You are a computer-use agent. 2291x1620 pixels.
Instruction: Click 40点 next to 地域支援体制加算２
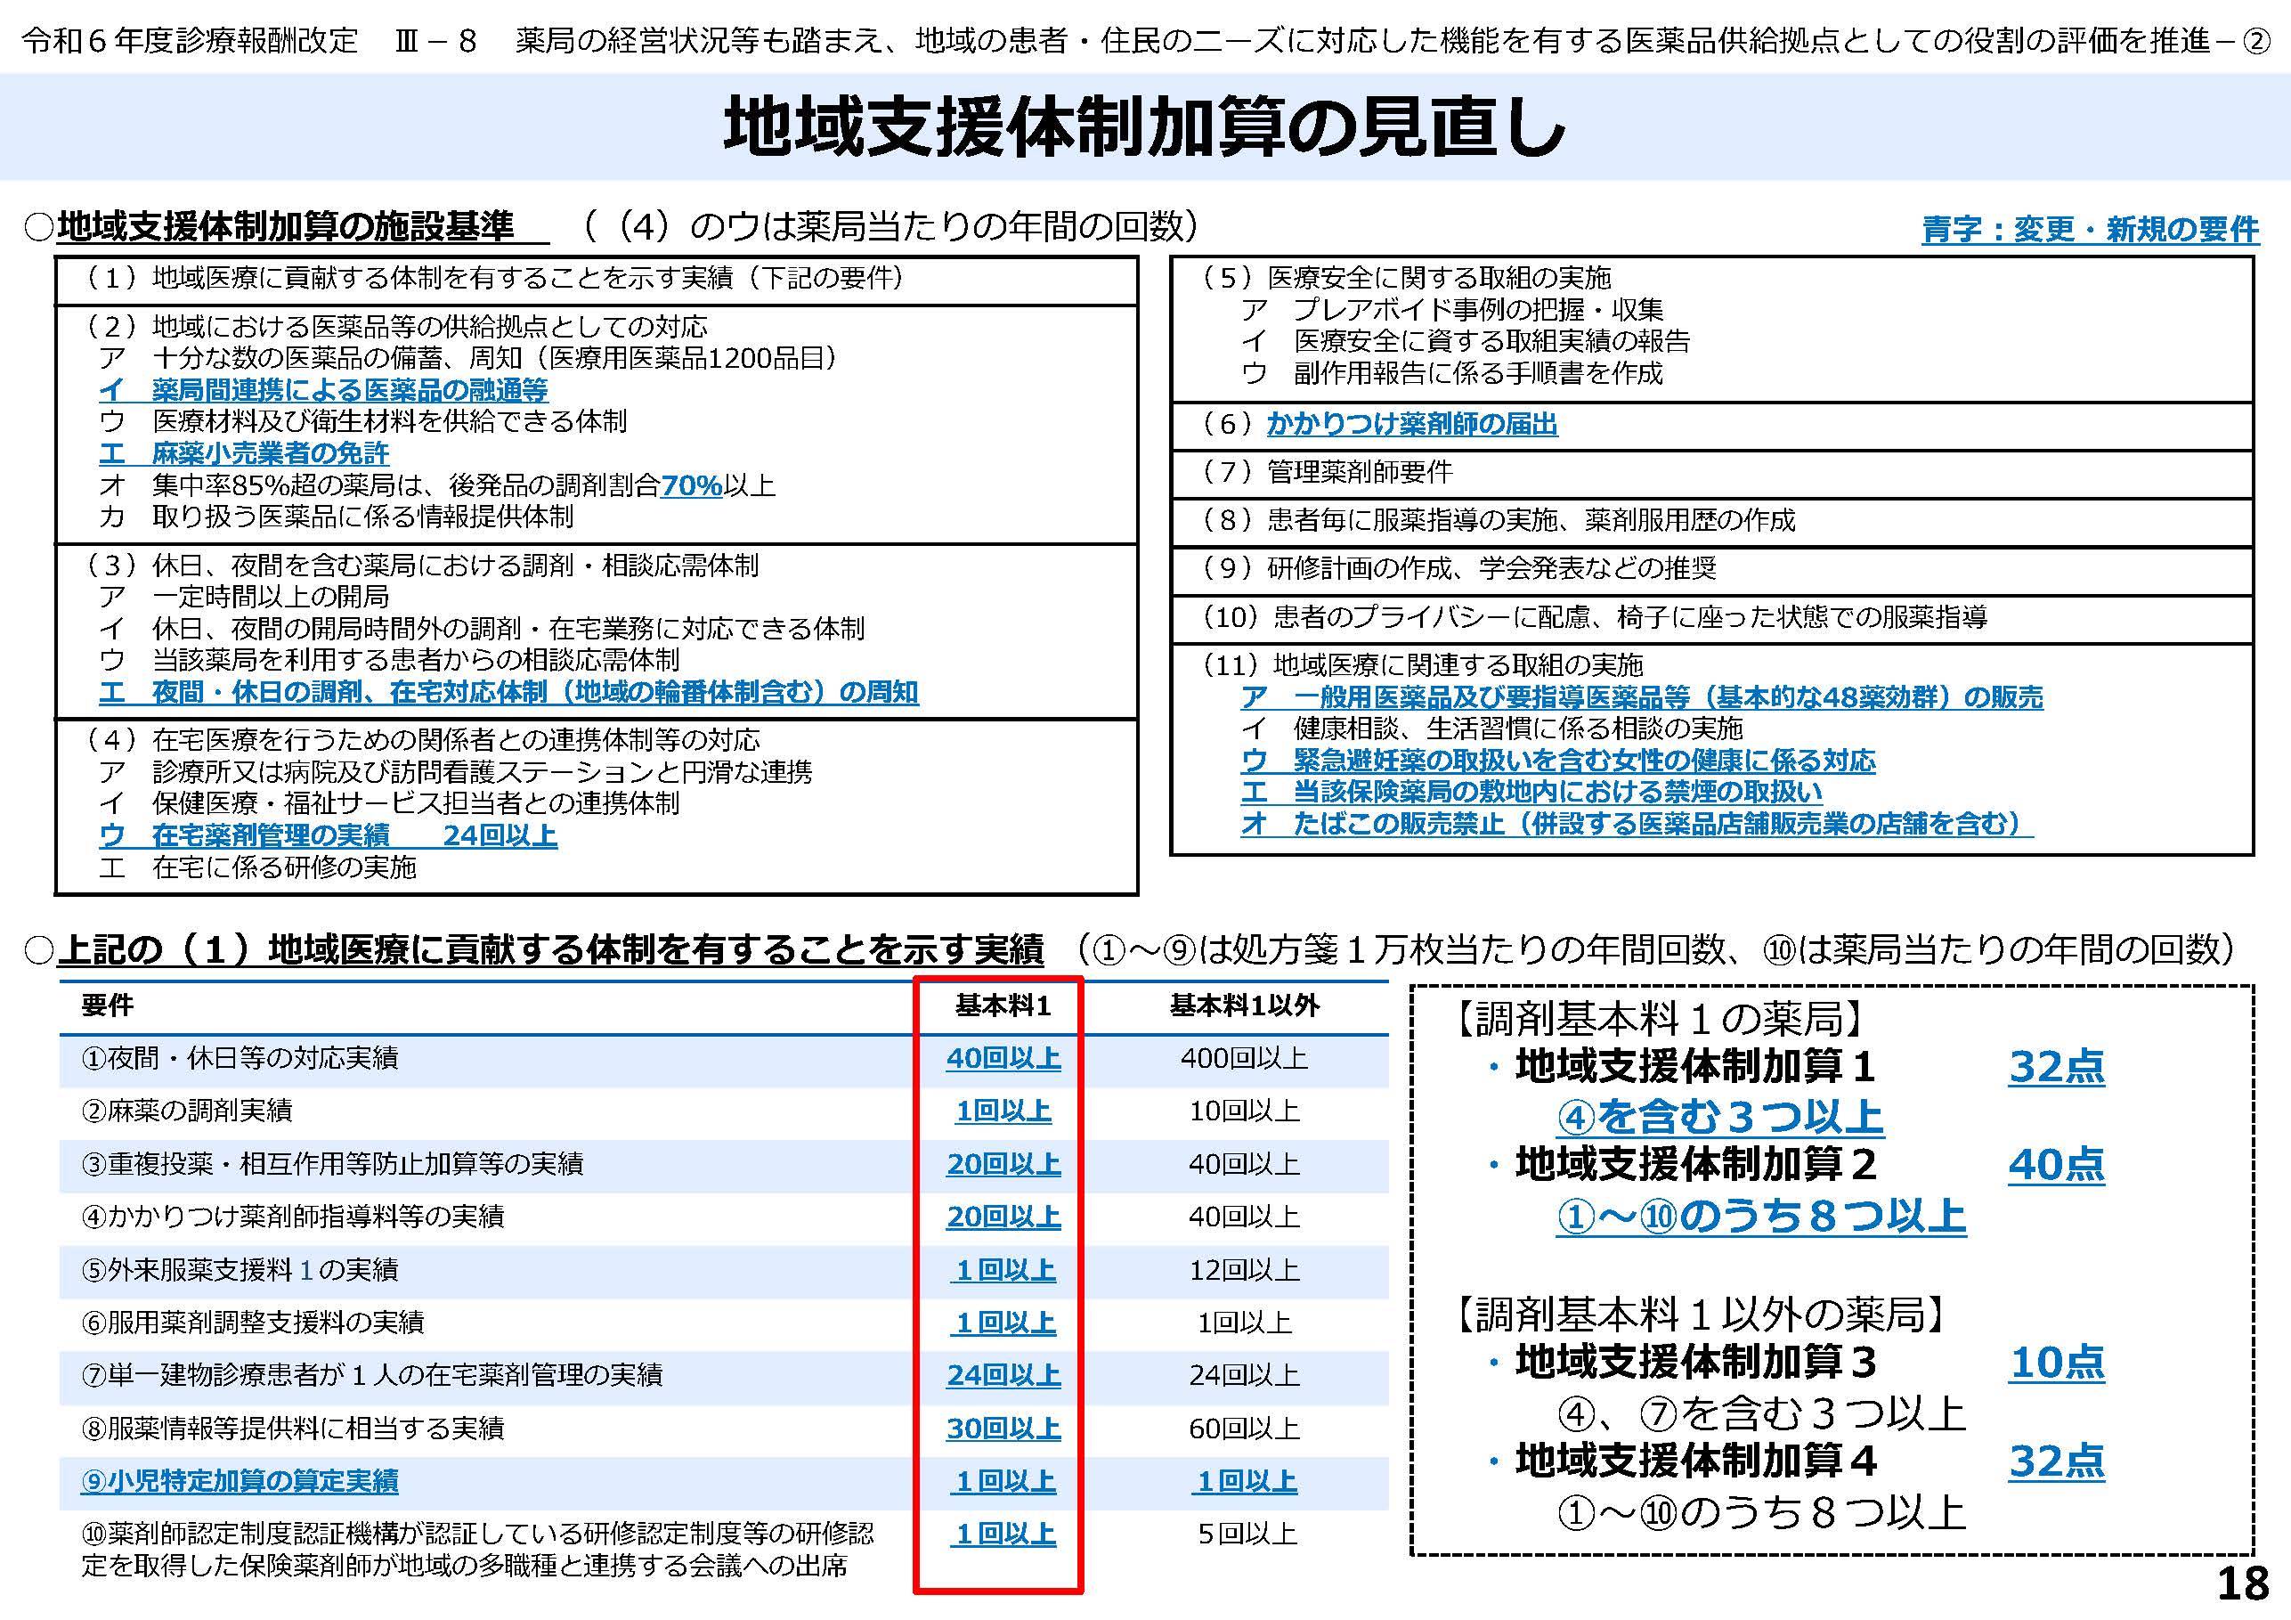click(x=2056, y=1165)
